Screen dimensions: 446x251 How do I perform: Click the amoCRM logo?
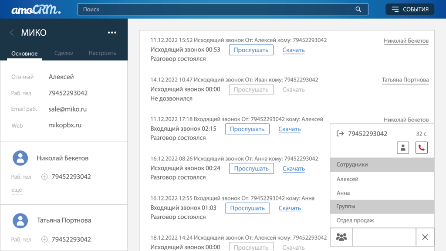tap(36, 9)
